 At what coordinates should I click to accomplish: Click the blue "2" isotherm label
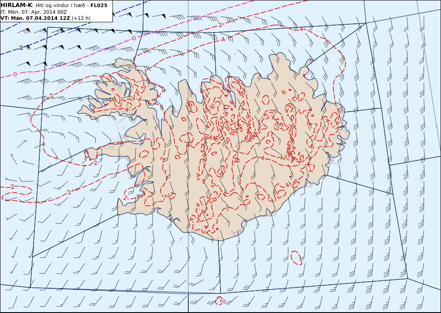[21, 48]
